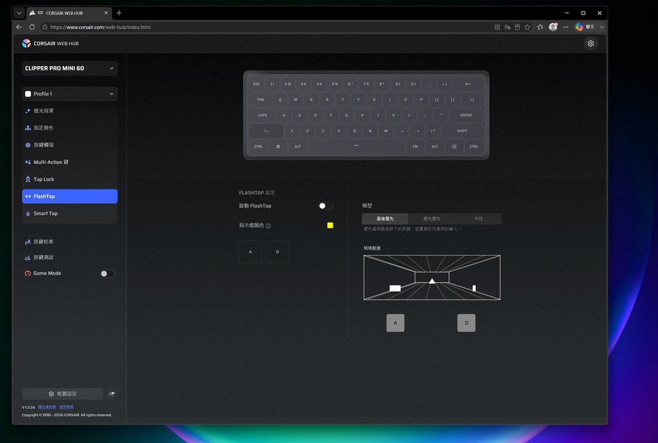Go back in the browser
The height and width of the screenshot is (443, 658).
tap(19, 27)
